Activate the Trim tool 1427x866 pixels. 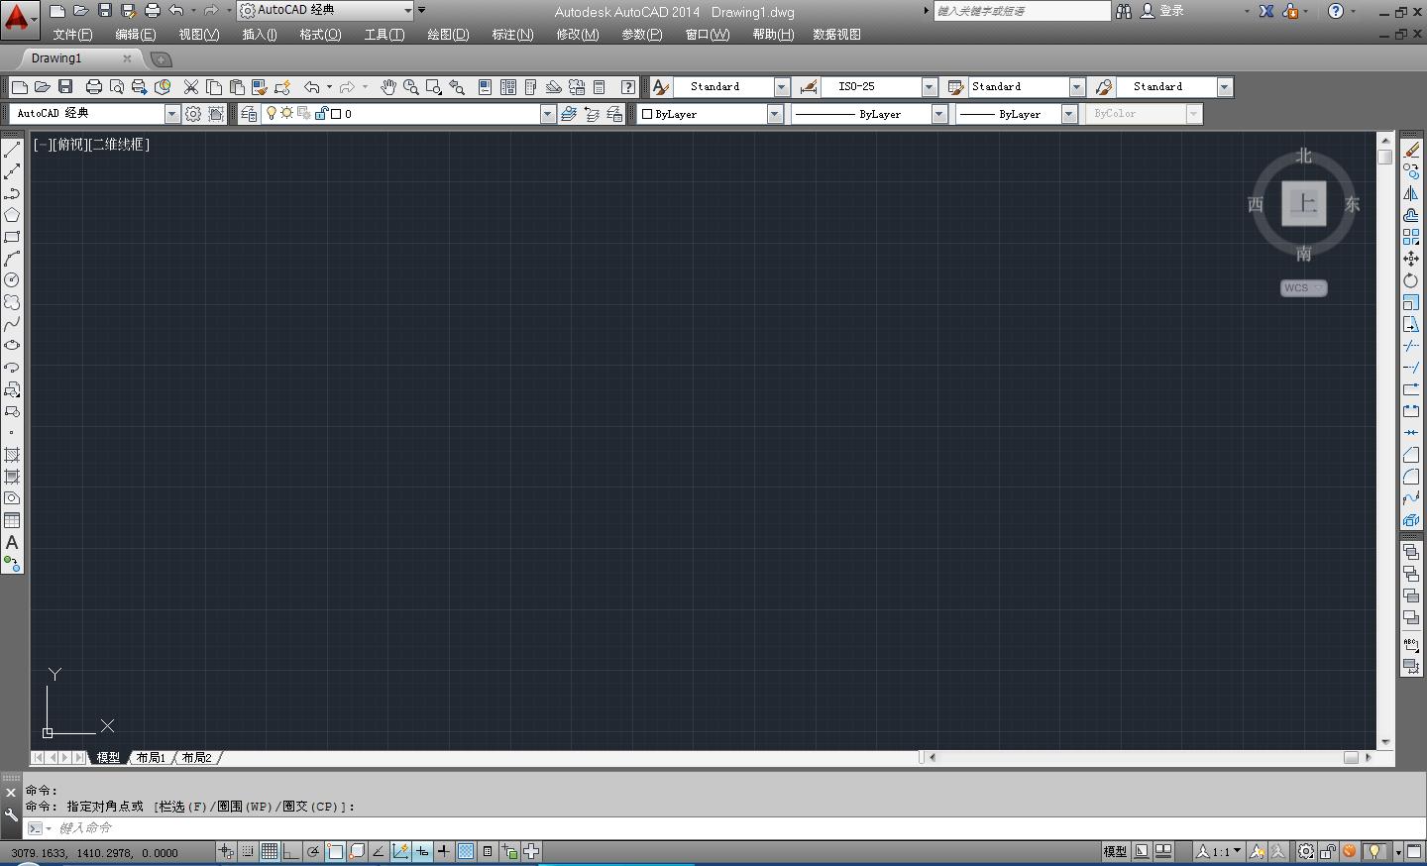pyautogui.click(x=1411, y=346)
